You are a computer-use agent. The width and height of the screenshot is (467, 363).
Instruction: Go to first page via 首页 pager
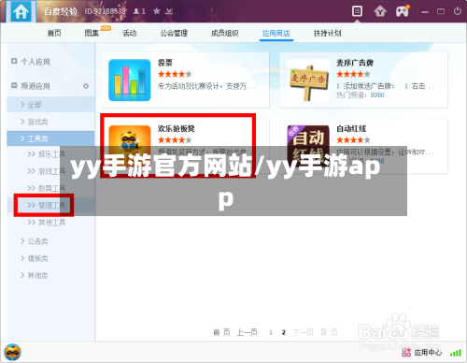pos(221,332)
